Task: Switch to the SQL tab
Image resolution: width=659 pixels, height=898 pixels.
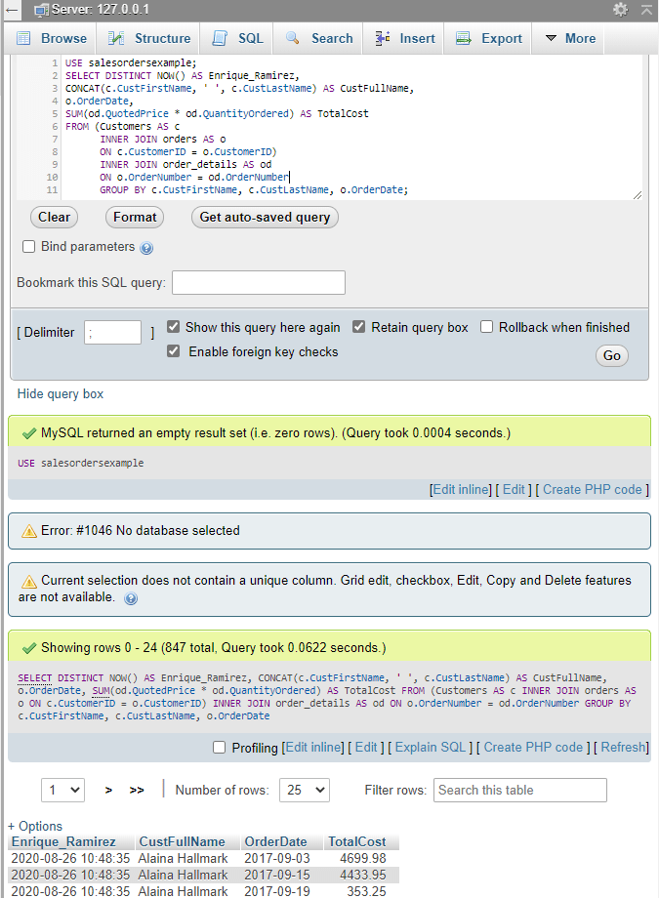Action: pos(238,38)
